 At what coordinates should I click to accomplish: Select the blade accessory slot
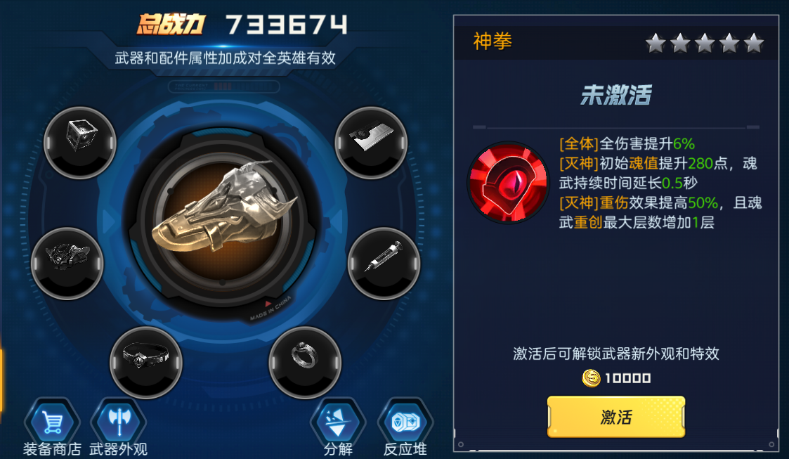pos(372,143)
